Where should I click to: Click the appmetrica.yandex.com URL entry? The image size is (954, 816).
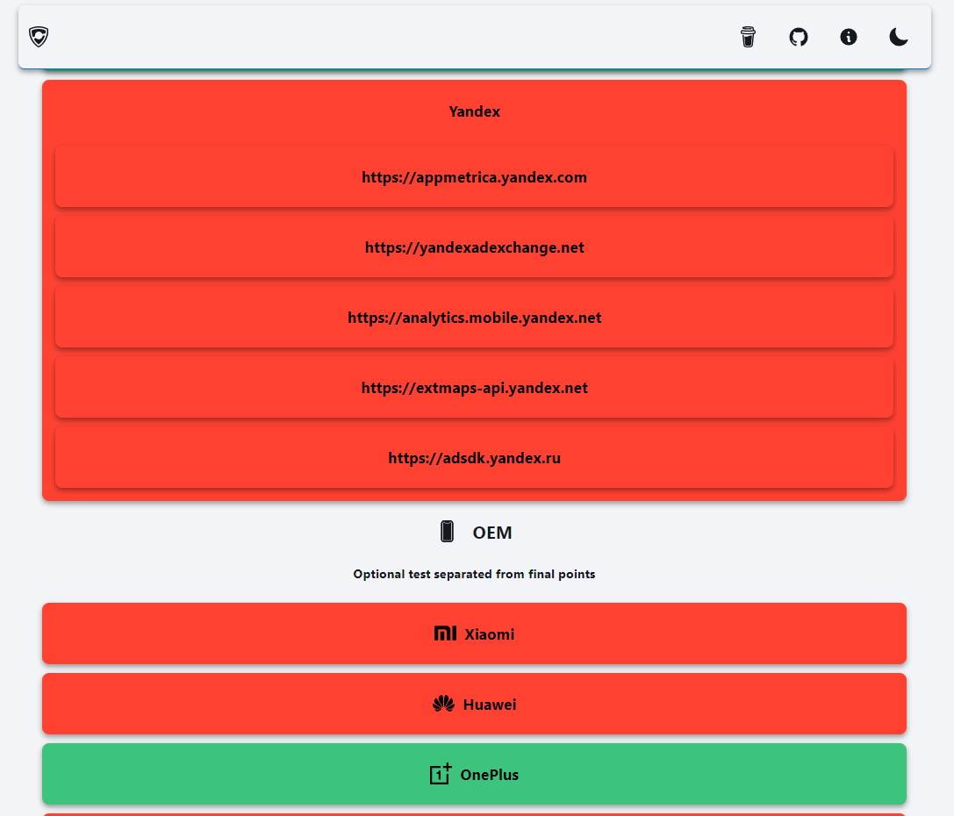coord(474,177)
